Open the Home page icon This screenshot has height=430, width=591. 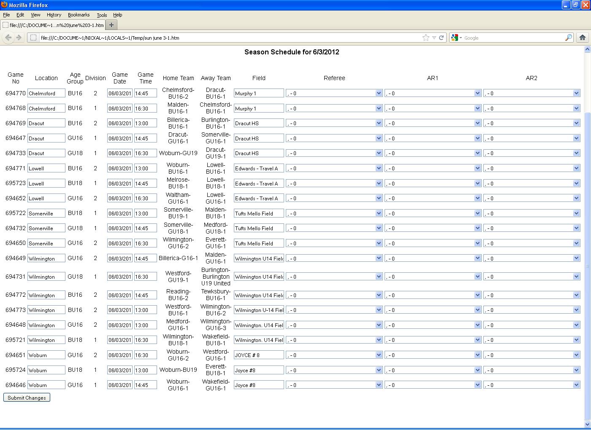coord(583,38)
